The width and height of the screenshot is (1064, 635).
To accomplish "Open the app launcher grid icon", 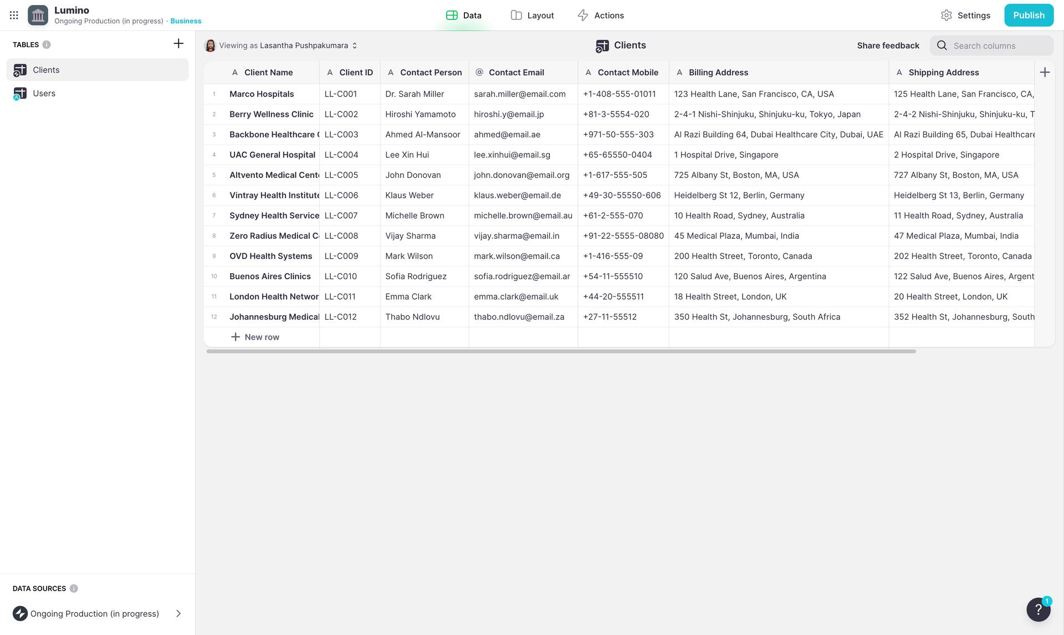I will click(x=13, y=15).
